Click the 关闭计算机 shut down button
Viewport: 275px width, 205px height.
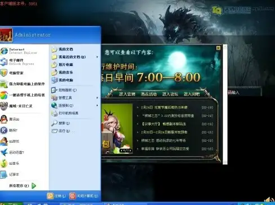(84, 196)
